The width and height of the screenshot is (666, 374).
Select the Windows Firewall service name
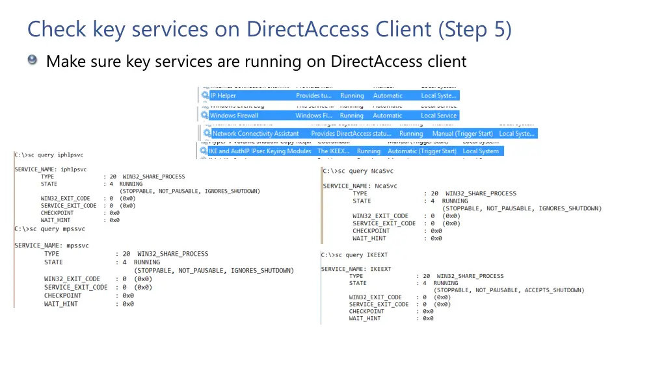coord(233,116)
